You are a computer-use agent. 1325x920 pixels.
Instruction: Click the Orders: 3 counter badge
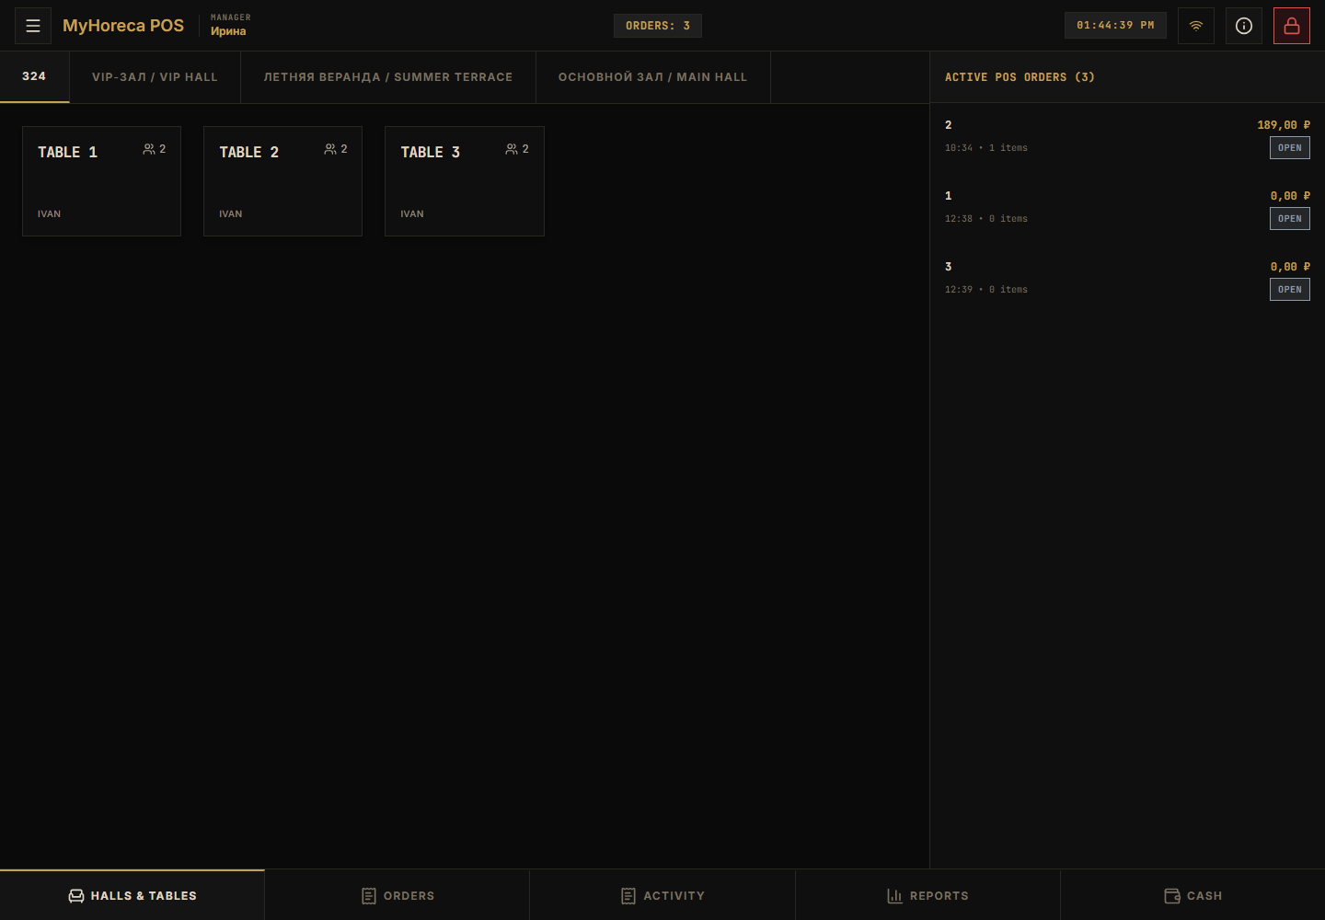[x=658, y=26]
